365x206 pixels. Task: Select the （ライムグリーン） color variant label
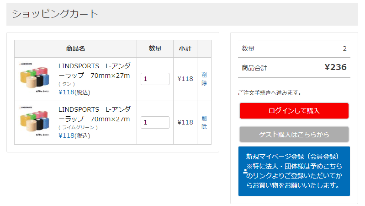point(78,127)
